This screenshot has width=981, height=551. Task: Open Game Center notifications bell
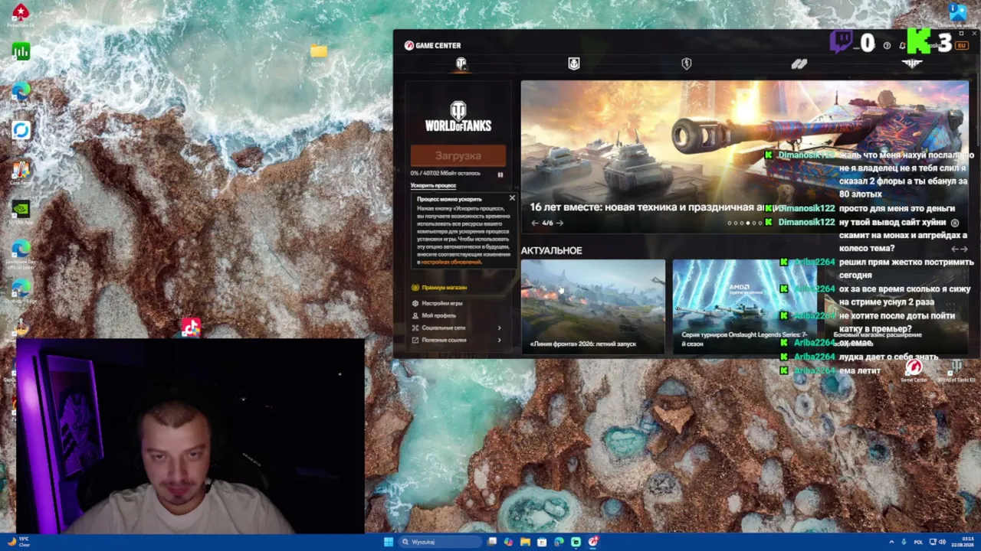click(902, 46)
